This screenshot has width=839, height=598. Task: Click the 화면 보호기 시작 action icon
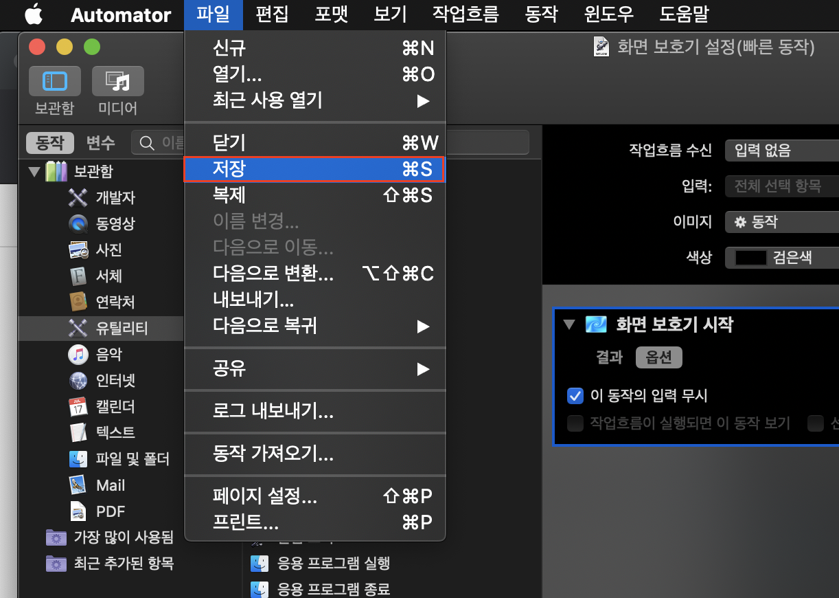pos(596,324)
